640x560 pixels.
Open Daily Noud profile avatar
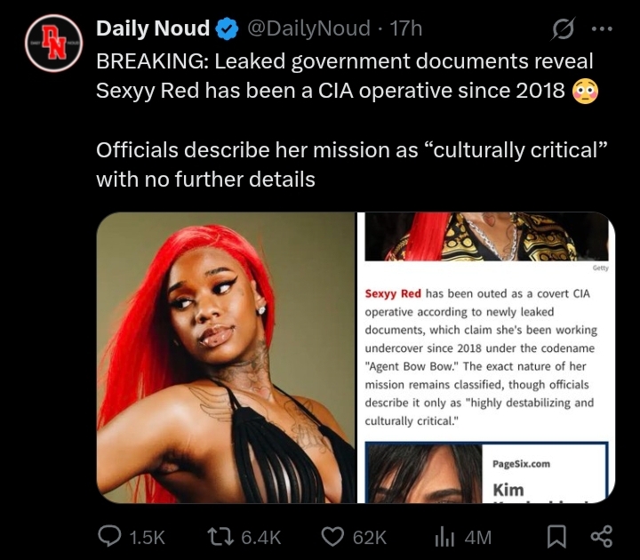pyautogui.click(x=54, y=44)
